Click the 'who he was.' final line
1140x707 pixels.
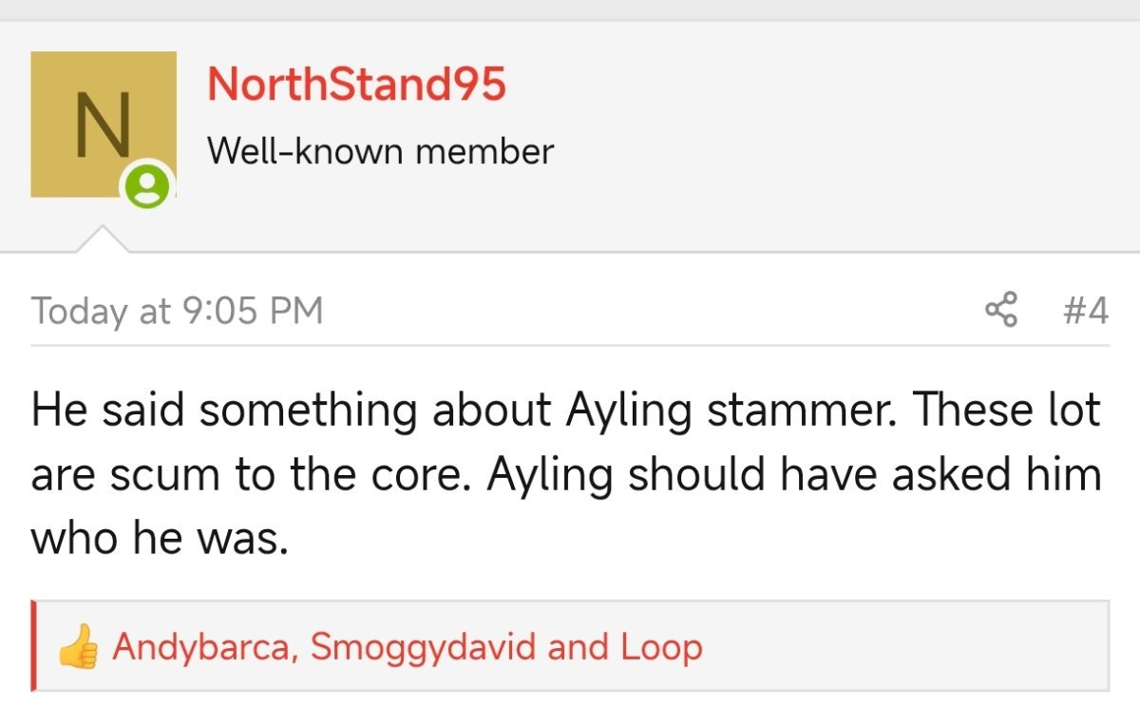[x=160, y=539]
